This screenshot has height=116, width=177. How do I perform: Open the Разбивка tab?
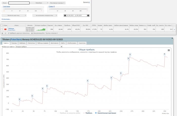tap(22, 43)
